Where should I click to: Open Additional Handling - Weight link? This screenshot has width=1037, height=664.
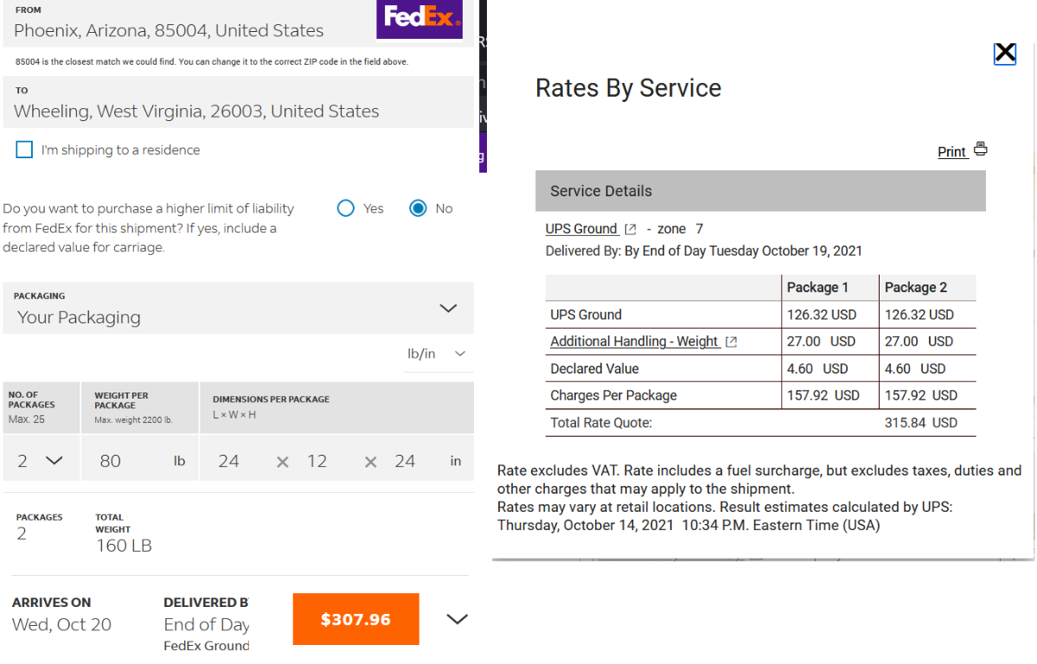tap(634, 342)
